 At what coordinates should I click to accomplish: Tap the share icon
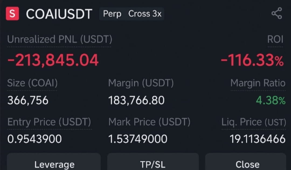click(x=277, y=13)
